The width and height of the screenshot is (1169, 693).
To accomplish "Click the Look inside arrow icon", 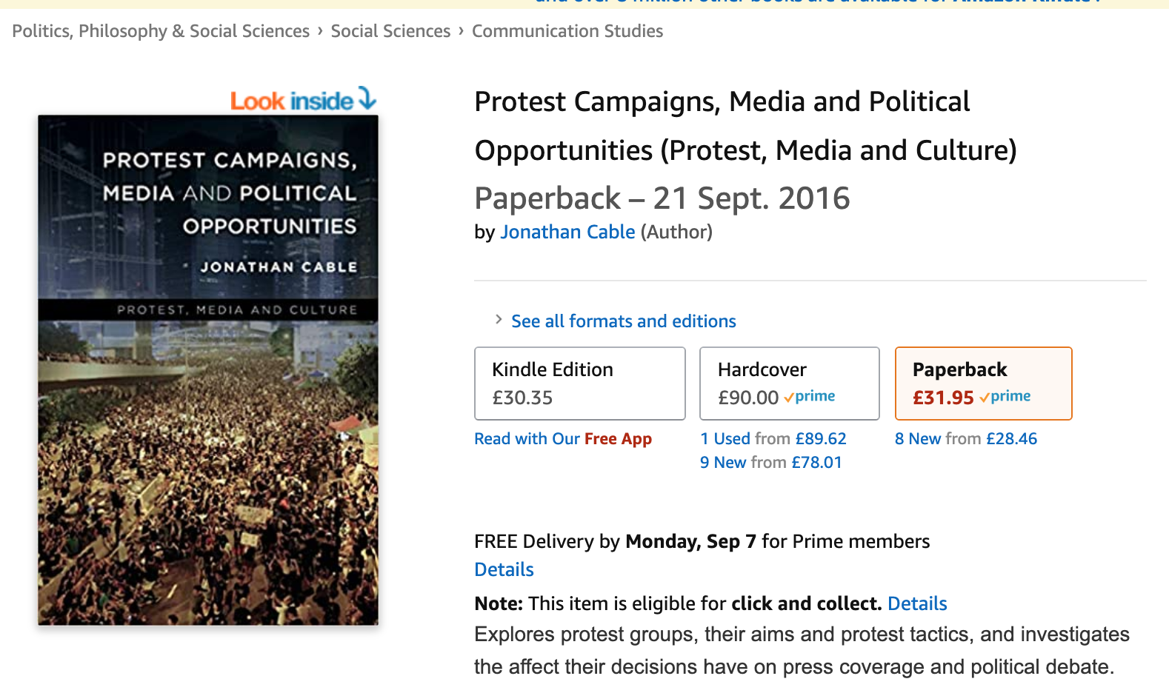I will [x=367, y=98].
